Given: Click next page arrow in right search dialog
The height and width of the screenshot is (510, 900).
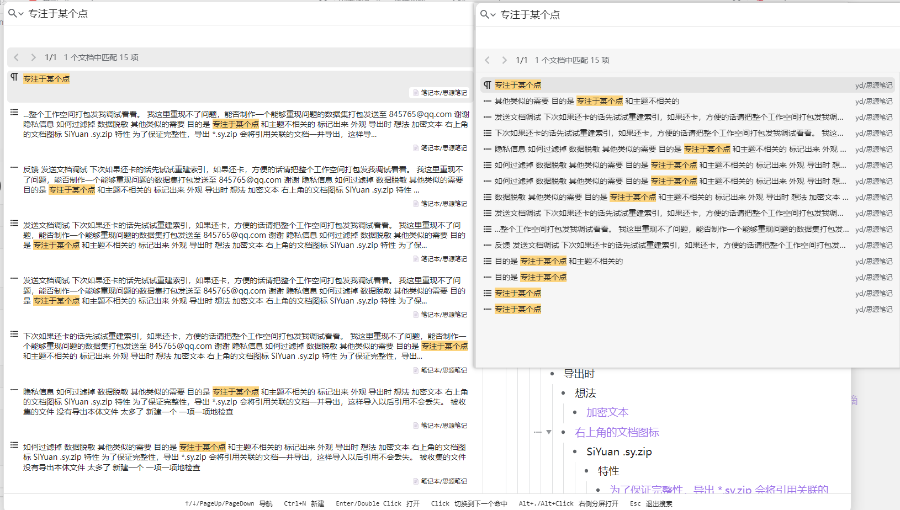Looking at the screenshot, I should (x=504, y=60).
